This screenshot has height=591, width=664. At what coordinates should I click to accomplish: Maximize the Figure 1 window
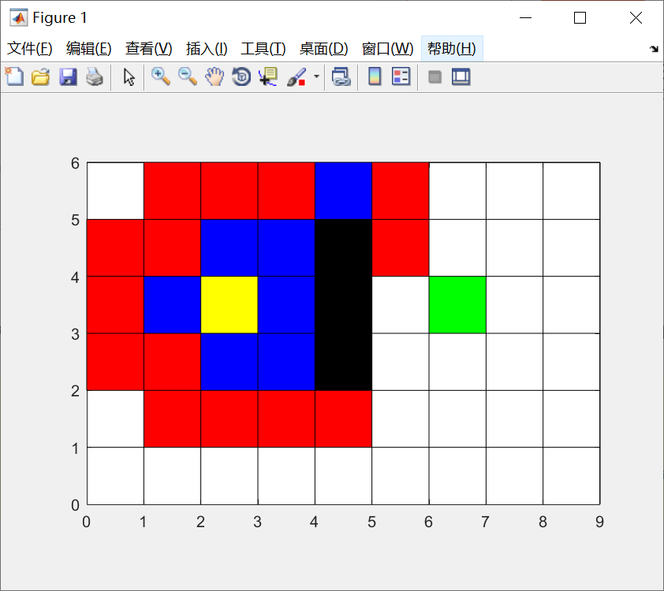coord(580,18)
